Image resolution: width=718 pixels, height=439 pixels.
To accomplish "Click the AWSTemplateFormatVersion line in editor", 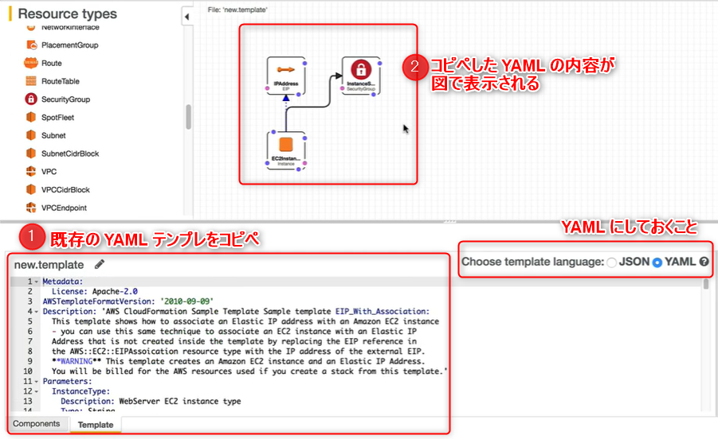I will 128,301.
